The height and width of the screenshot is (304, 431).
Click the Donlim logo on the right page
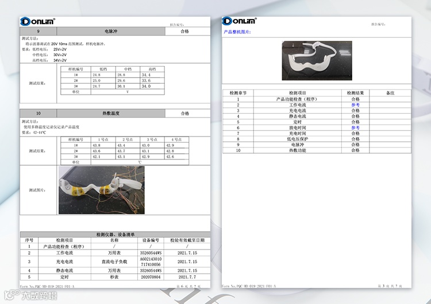click(x=239, y=21)
